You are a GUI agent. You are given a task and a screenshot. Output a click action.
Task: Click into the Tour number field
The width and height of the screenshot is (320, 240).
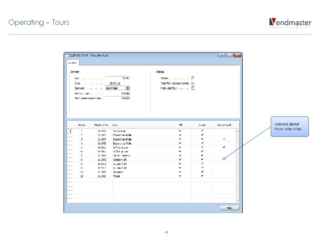click(117, 78)
